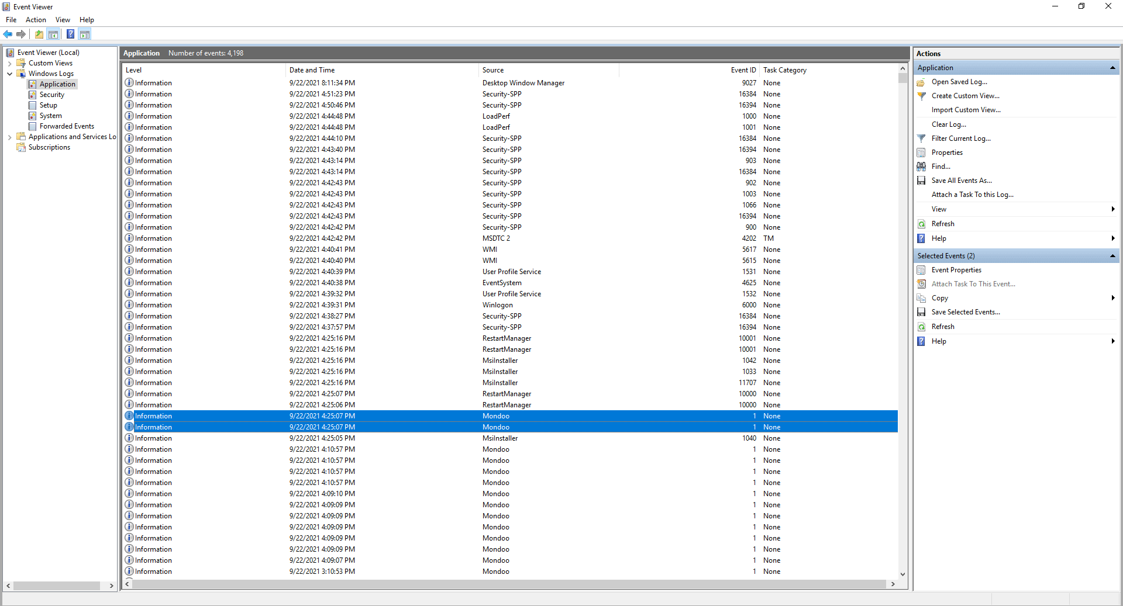Toggle the Help icon in the toolbar
The width and height of the screenshot is (1123, 606).
(70, 34)
